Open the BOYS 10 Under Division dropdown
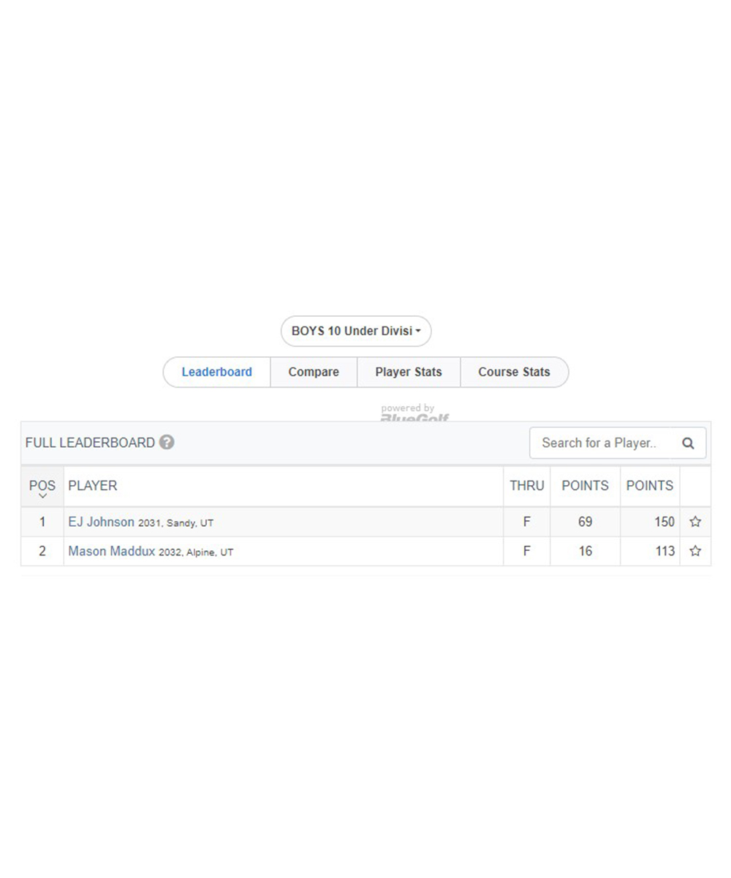The image size is (731, 878). (x=356, y=331)
